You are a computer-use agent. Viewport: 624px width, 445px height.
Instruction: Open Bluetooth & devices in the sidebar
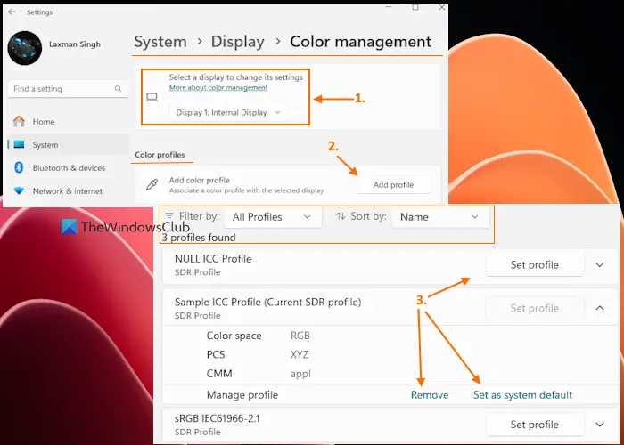pyautogui.click(x=68, y=167)
